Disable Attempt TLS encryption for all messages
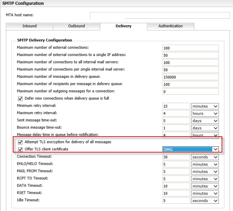The image size is (233, 211). [20, 142]
